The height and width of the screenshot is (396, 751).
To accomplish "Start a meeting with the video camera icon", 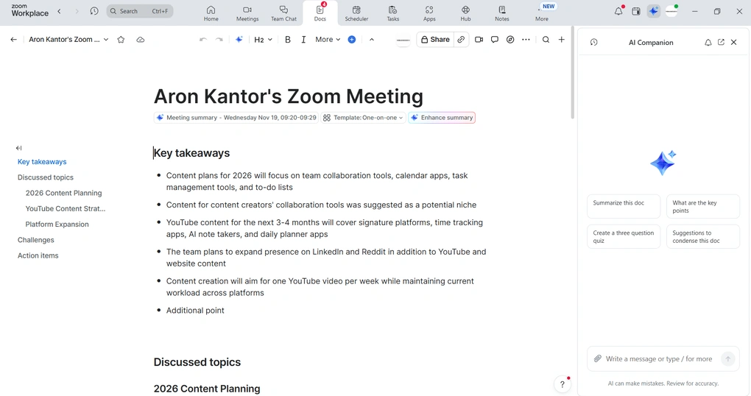I will (x=479, y=40).
